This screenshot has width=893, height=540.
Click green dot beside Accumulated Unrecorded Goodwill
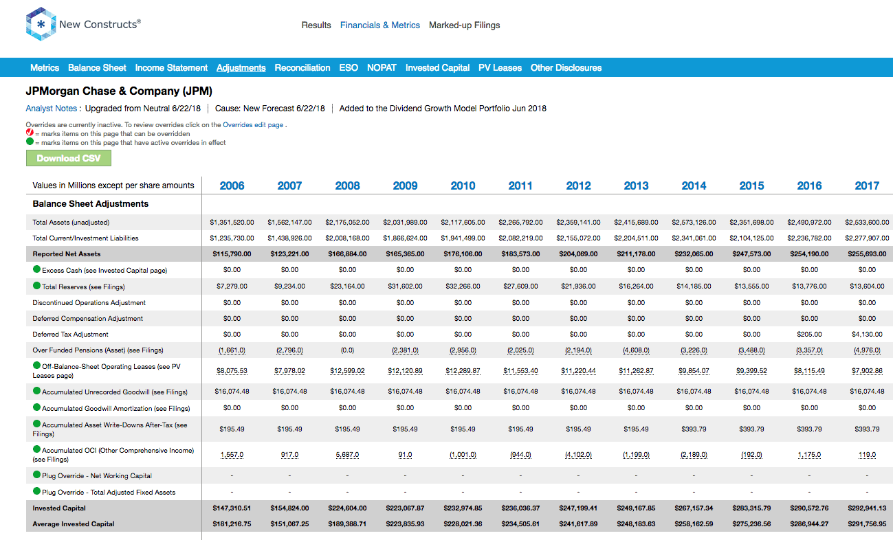(x=37, y=392)
